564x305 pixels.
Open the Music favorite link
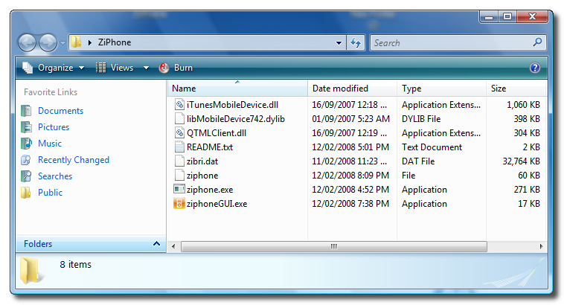pos(50,144)
